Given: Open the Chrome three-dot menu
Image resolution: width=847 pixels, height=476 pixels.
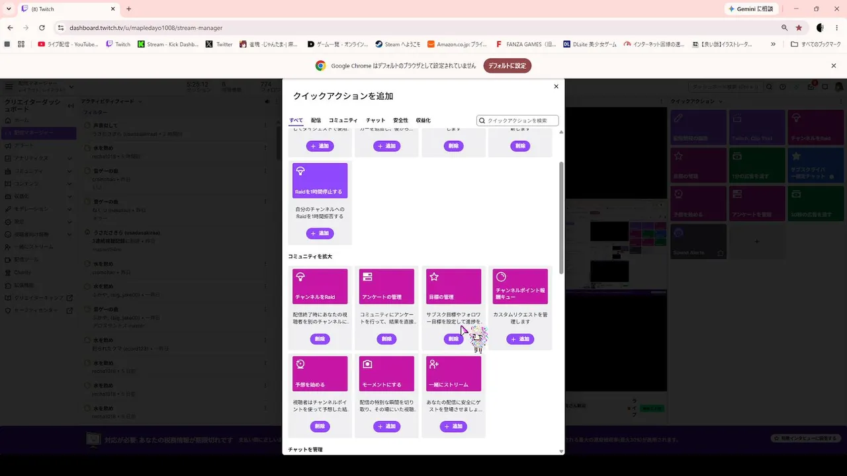Looking at the screenshot, I should click(836, 28).
